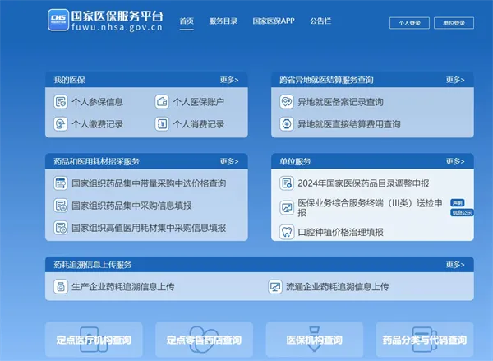
Task: Click the 国家组织高值医用耗材集中采购信息填报 icon
Action: point(60,228)
